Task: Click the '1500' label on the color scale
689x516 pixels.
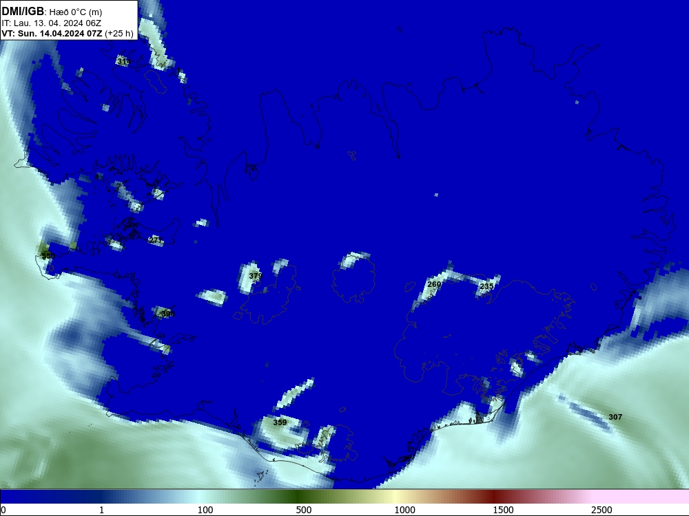Action: click(x=503, y=510)
